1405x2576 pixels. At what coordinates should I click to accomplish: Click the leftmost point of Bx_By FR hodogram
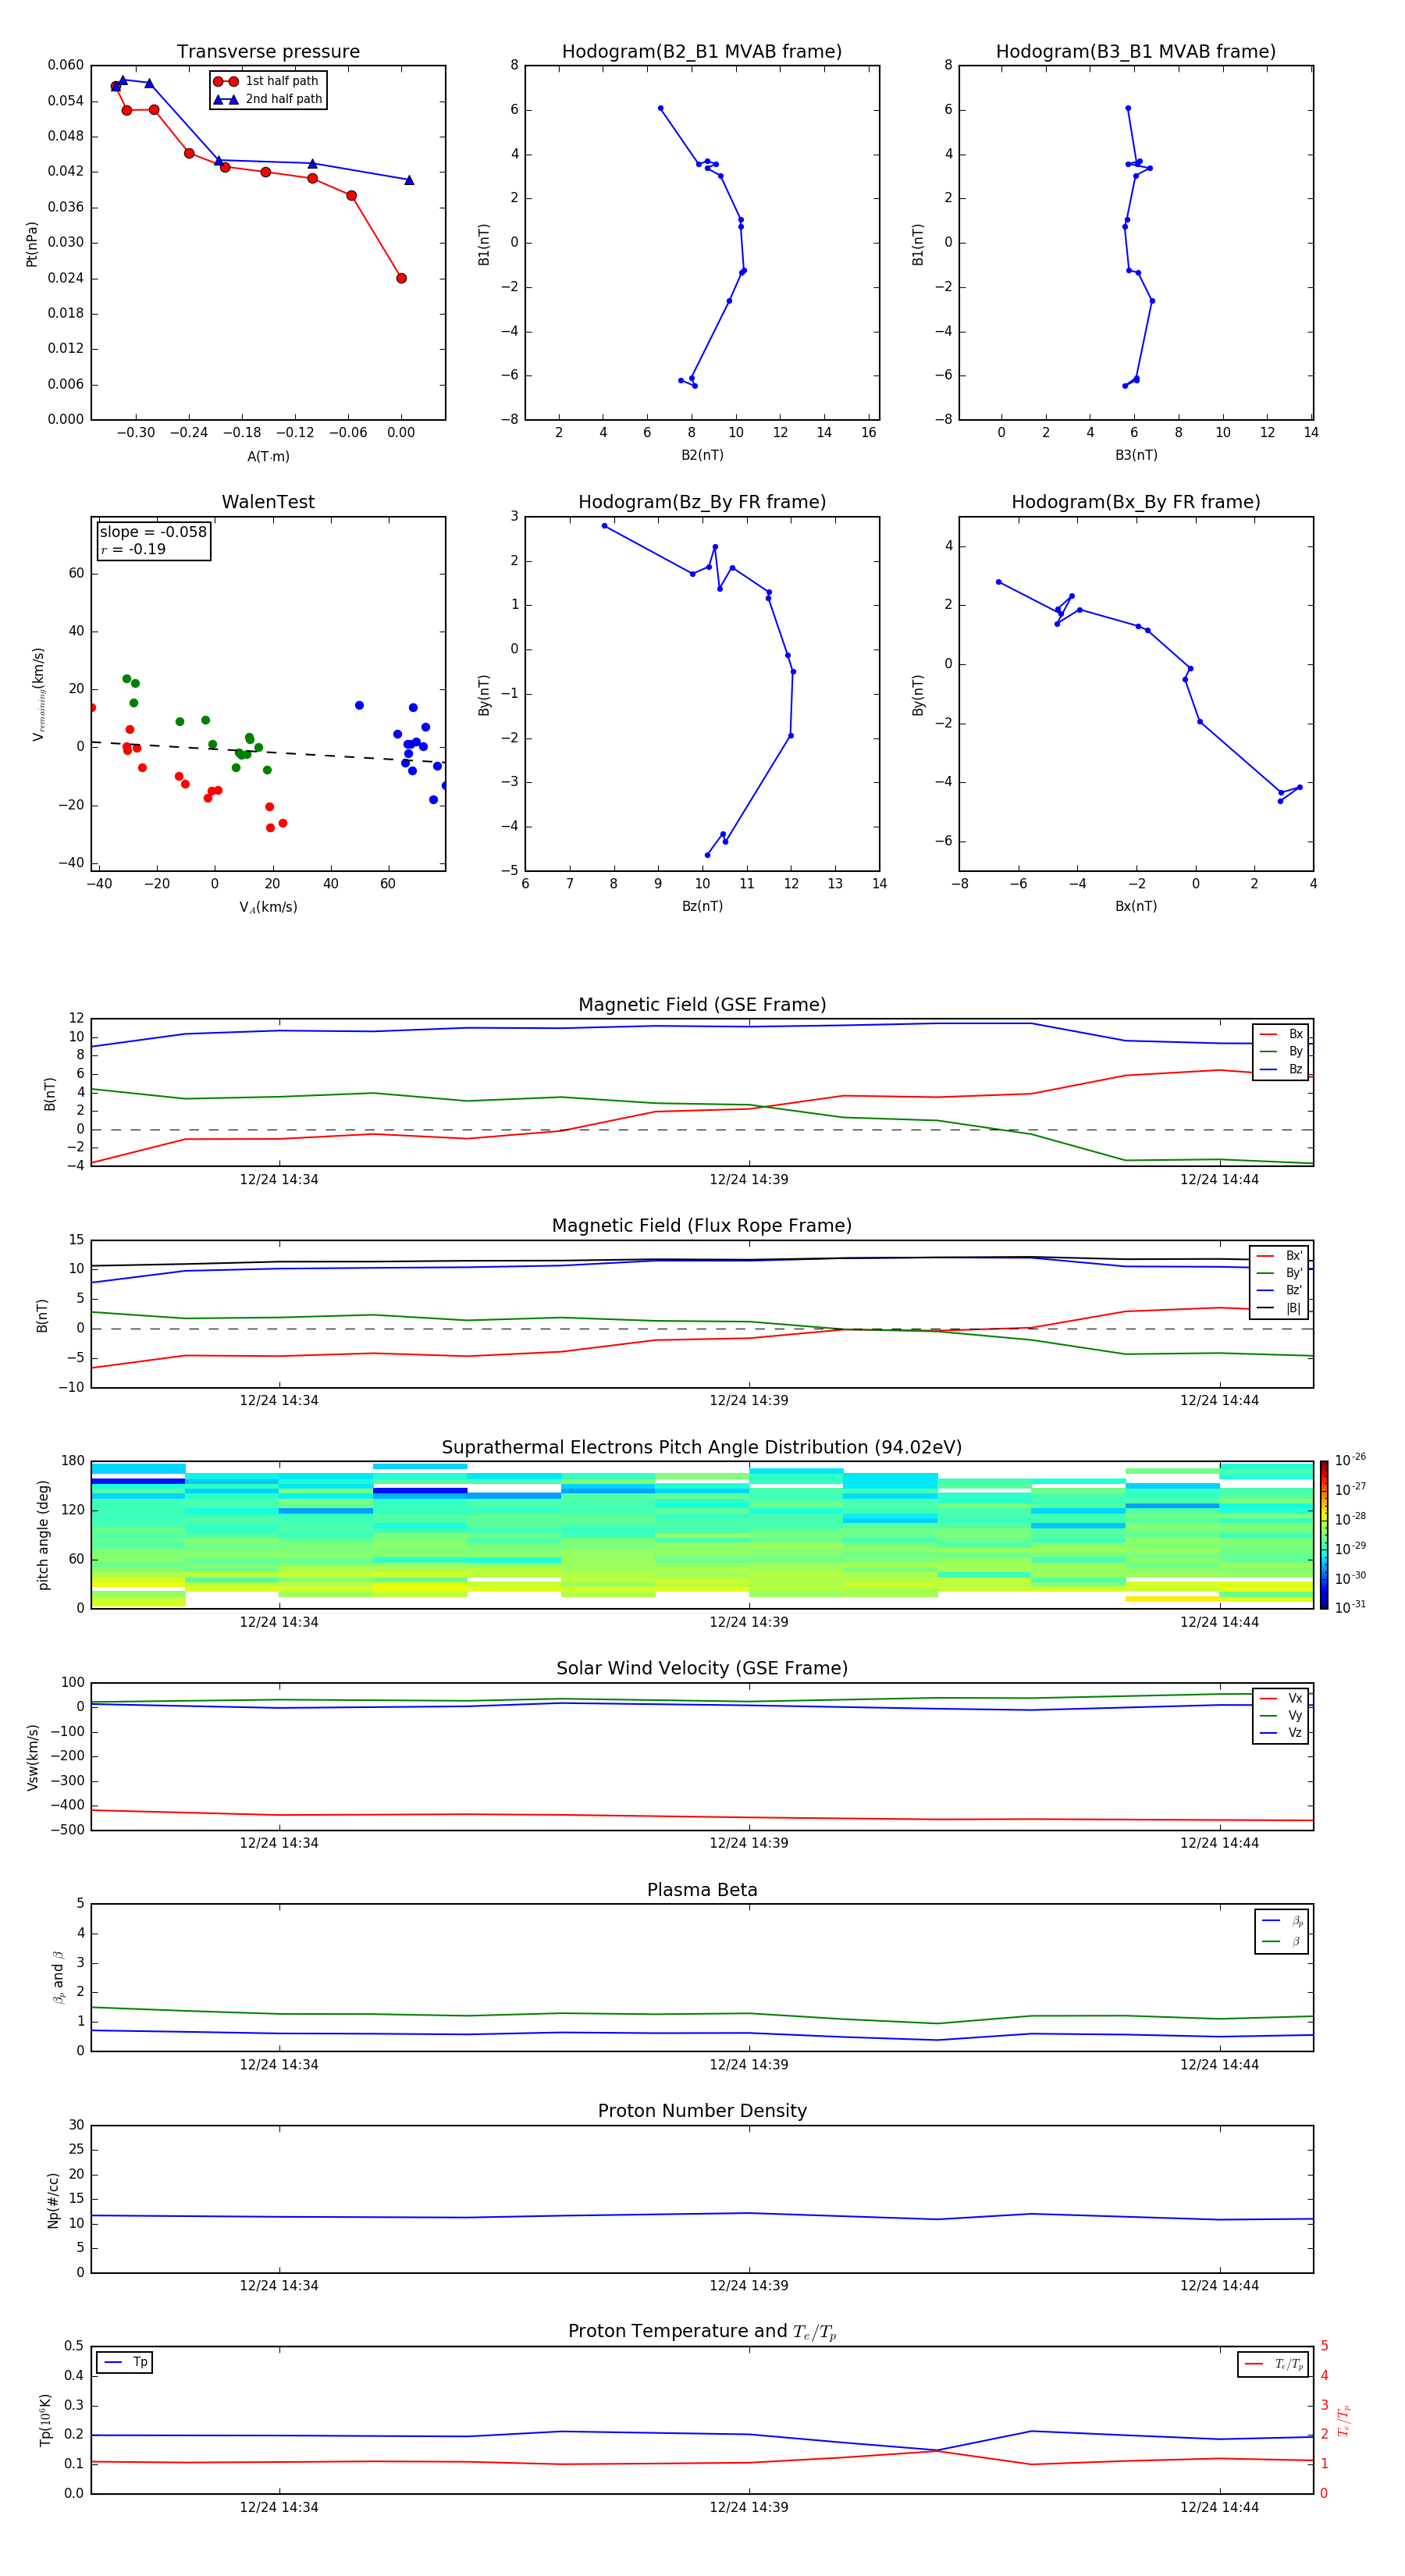(998, 582)
